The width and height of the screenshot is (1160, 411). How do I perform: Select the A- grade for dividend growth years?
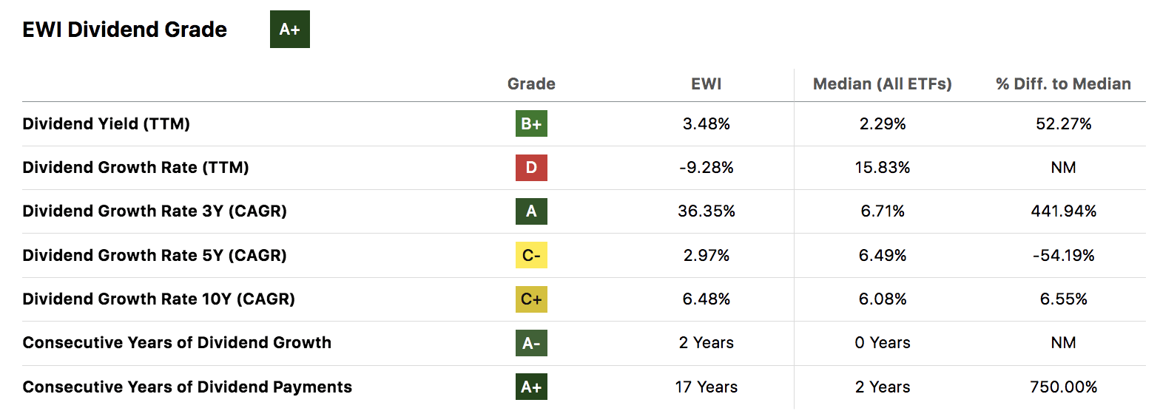(531, 343)
